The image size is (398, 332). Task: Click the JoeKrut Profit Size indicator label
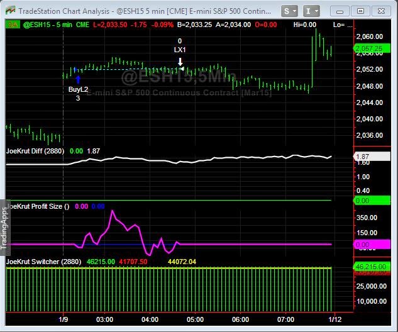click(38, 206)
